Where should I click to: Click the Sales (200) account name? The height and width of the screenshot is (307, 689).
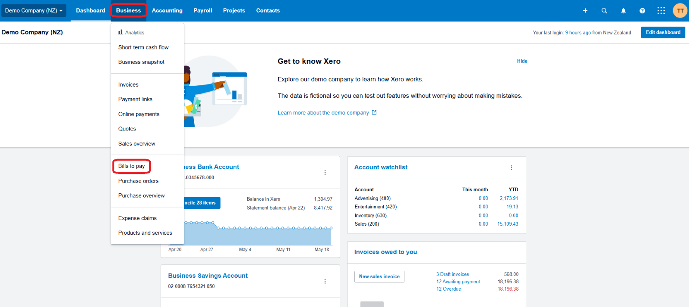(367, 224)
